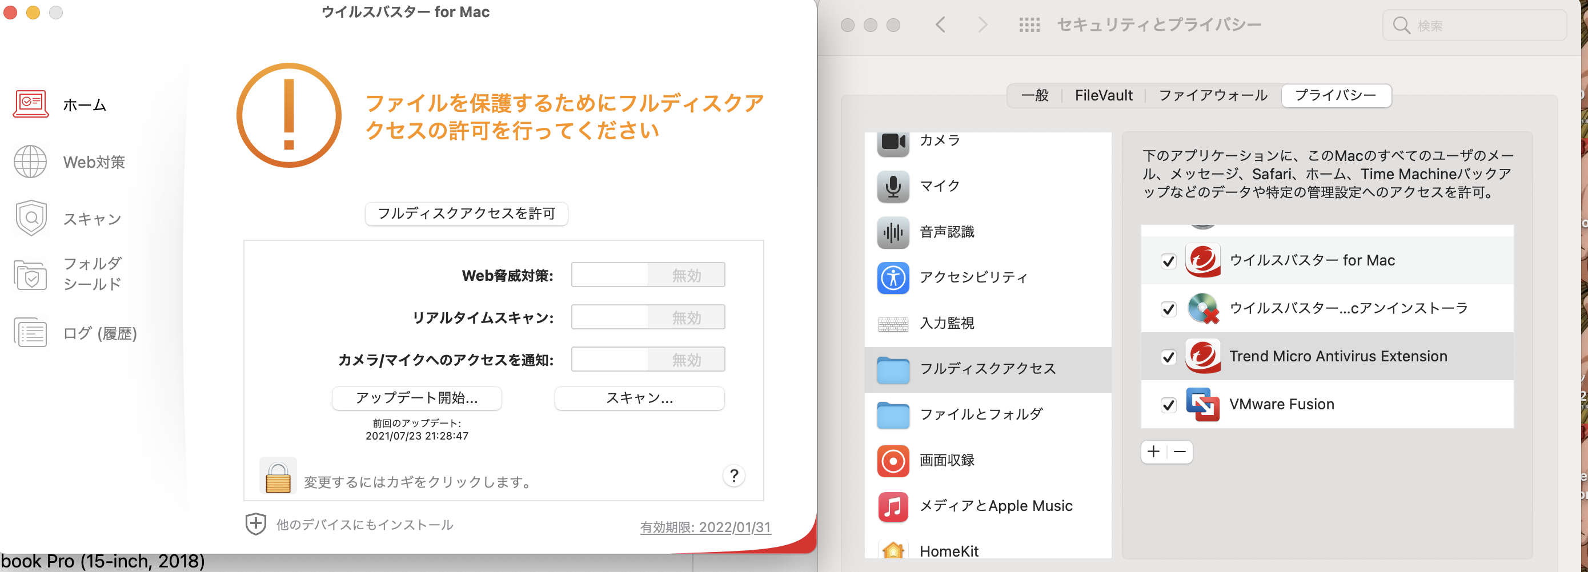Click 前回のアップデート timestamp text
The image size is (1588, 572).
click(417, 430)
